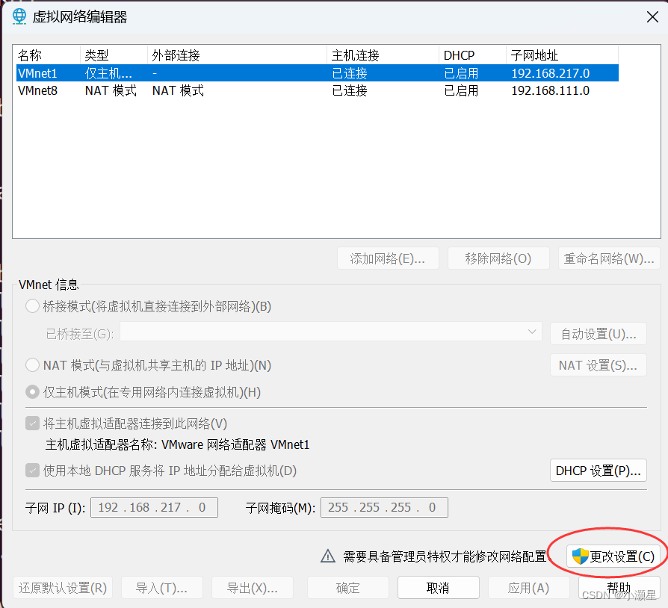
Task: Click 仅主机... type cell of VMnet1
Action: click(x=108, y=73)
